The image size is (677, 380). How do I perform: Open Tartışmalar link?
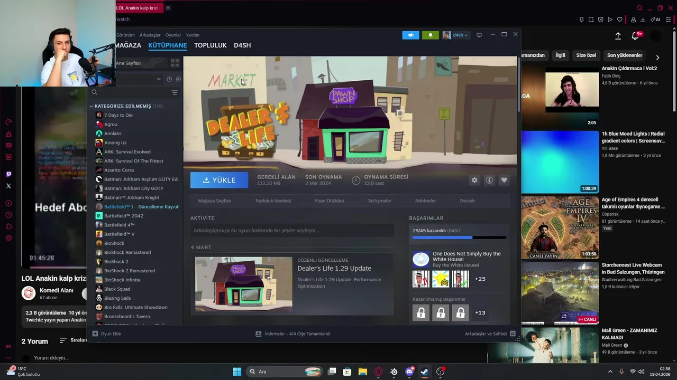coord(379,201)
